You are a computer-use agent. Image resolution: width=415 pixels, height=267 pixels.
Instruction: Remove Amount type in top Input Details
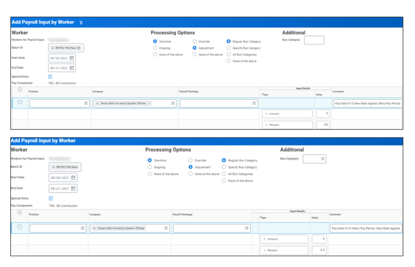tap(266, 114)
